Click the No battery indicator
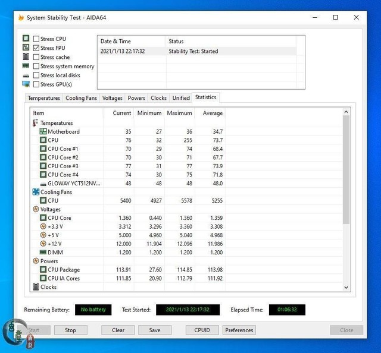381x353 pixels. 93,310
